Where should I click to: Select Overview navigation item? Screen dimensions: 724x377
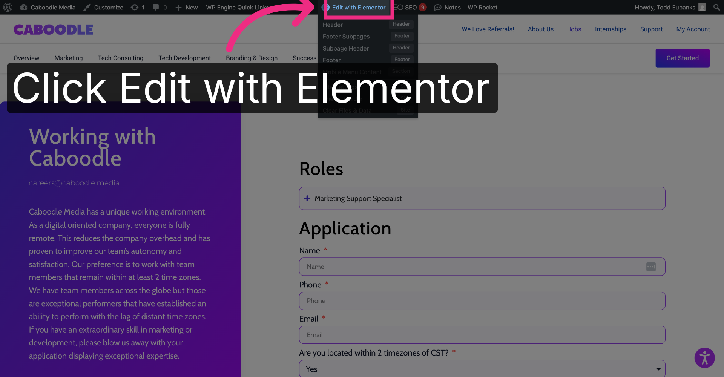(x=26, y=58)
